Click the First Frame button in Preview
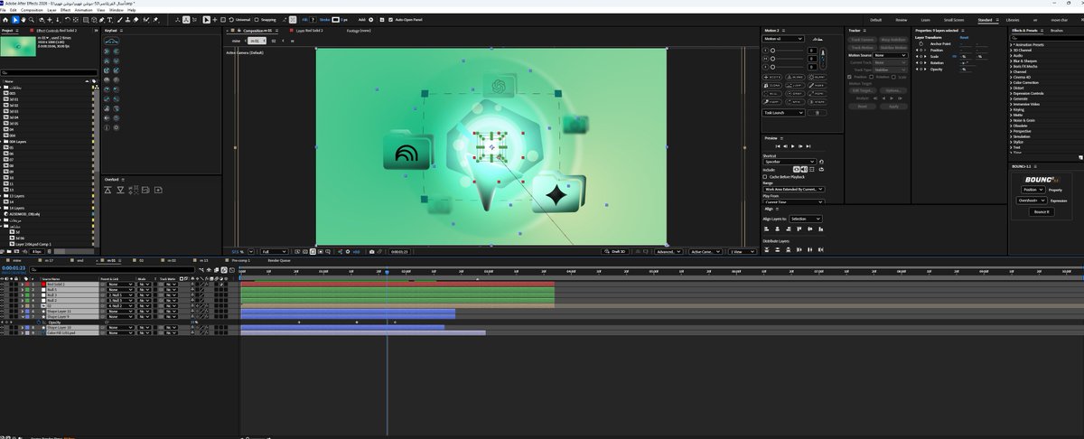 [779, 145]
